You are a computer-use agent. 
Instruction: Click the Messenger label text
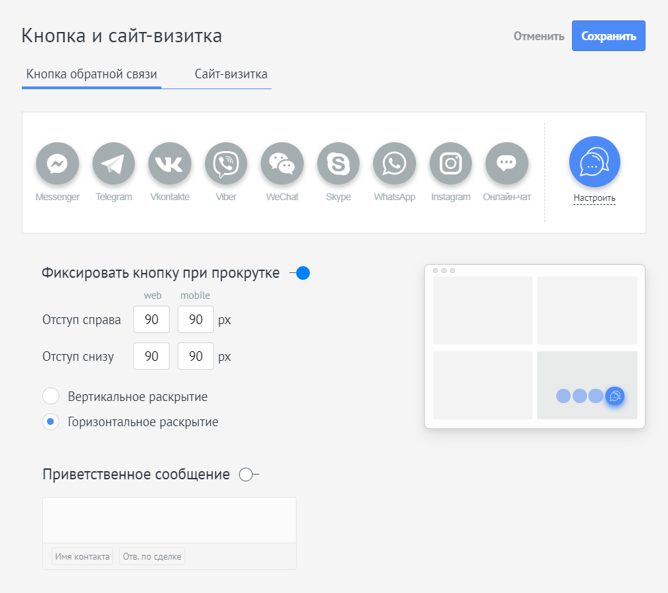(57, 197)
